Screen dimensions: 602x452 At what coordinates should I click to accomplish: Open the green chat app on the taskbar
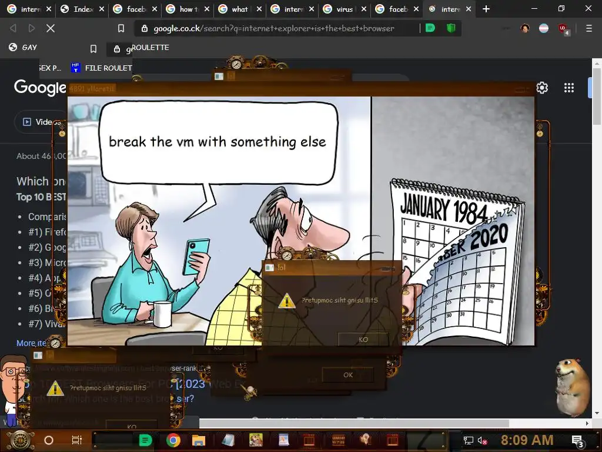point(145,440)
